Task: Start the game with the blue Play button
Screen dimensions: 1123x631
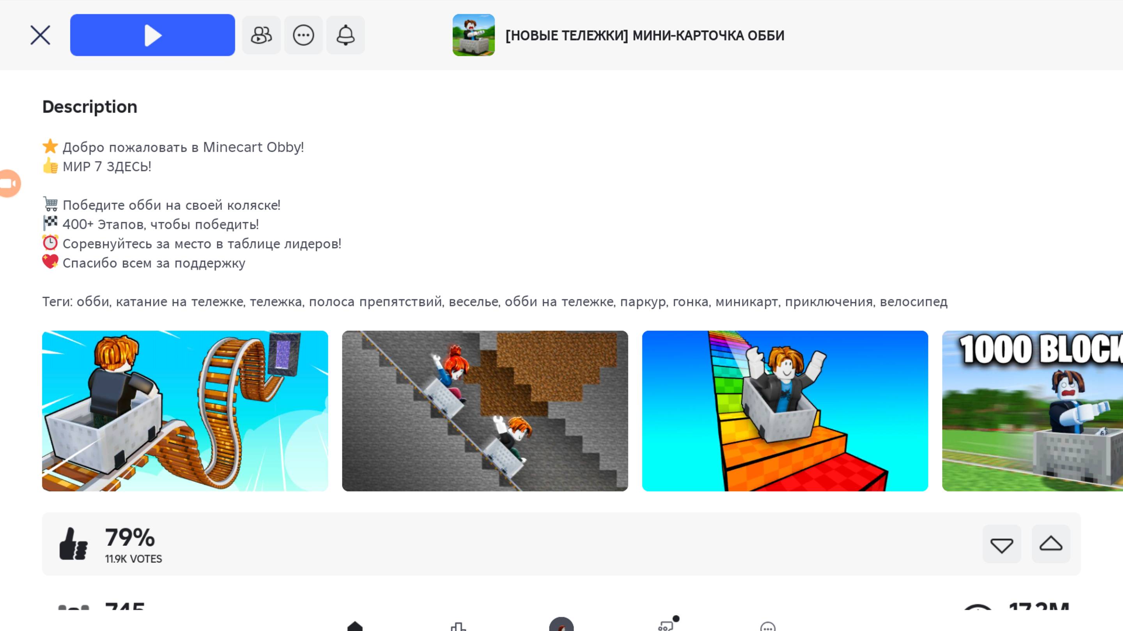Action: (x=152, y=35)
